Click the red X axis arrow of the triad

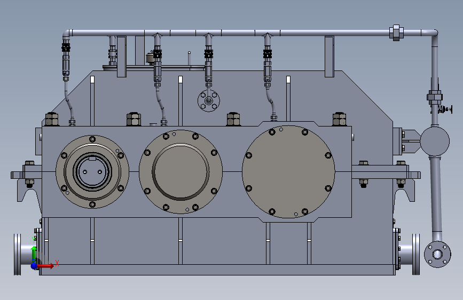[x=46, y=266]
